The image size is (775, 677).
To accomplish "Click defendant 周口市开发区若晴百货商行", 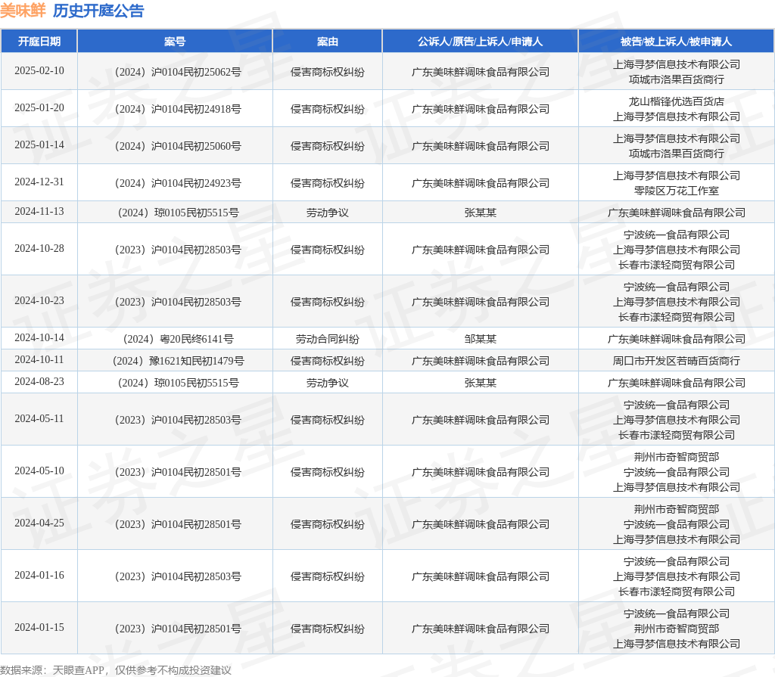I will click(676, 362).
